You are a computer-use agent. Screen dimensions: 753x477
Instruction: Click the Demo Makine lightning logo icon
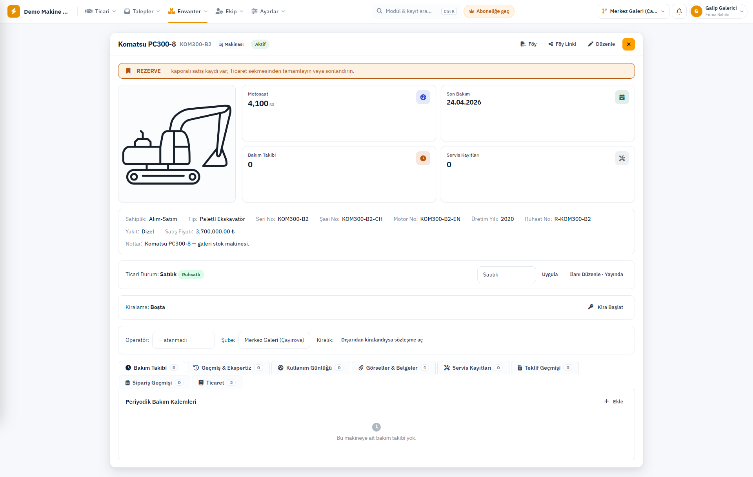coord(14,11)
